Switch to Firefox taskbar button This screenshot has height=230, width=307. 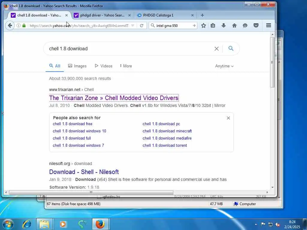pos(100,224)
